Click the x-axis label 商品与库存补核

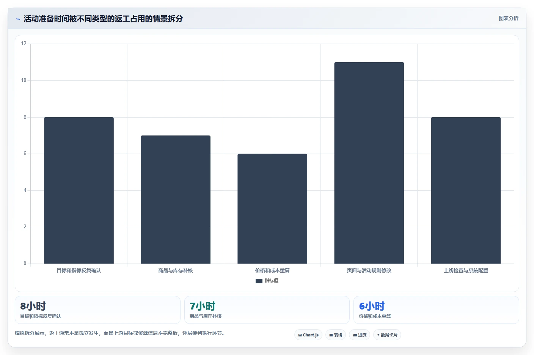tap(176, 270)
